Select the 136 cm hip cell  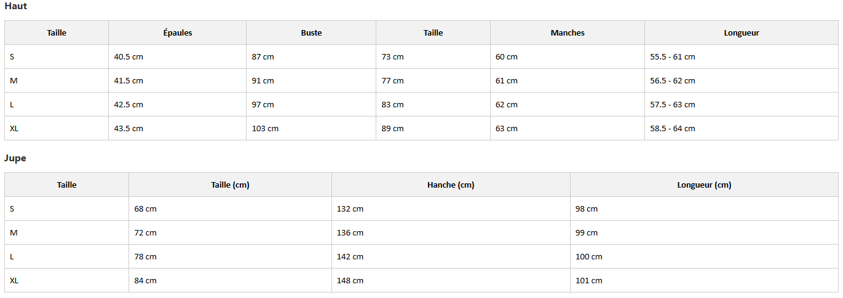(x=350, y=233)
